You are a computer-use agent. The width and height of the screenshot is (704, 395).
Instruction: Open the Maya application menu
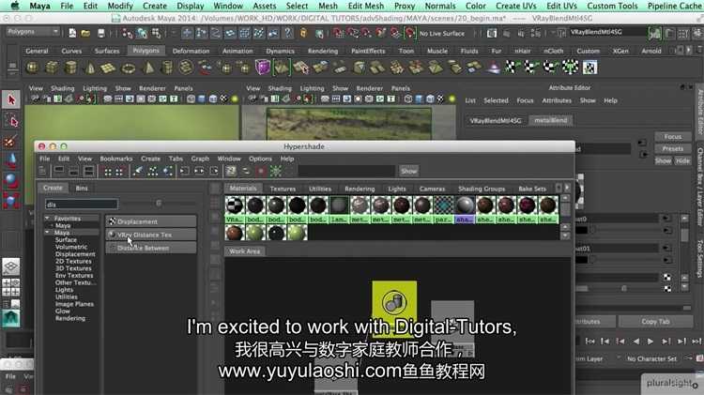coord(39,6)
